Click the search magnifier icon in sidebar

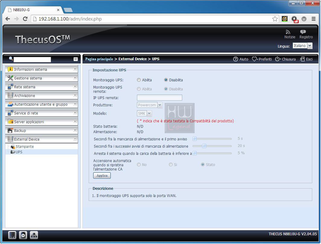click(11, 59)
